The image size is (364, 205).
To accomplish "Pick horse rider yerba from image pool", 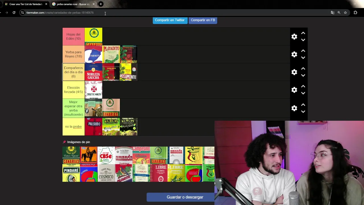I will coord(89,155).
